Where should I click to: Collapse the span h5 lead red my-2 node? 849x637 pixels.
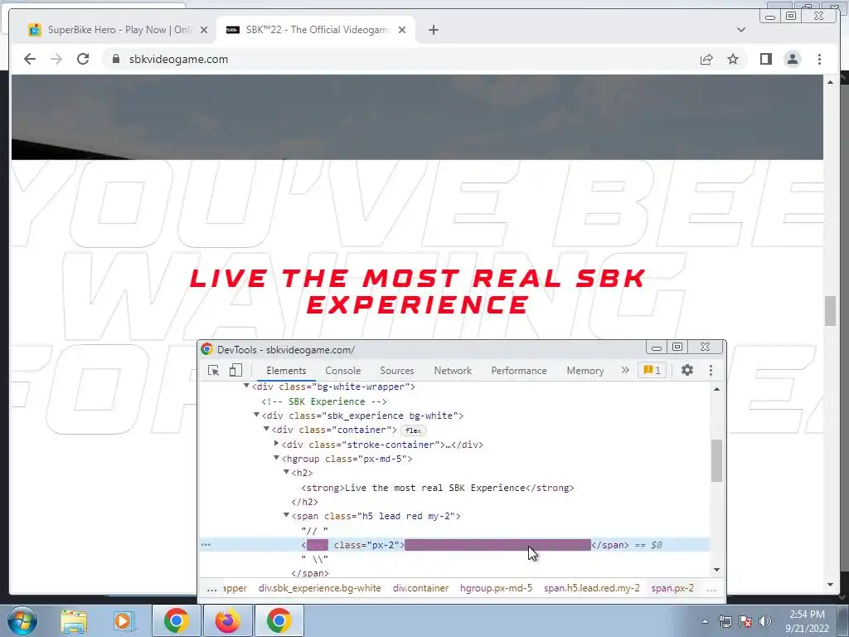click(286, 515)
